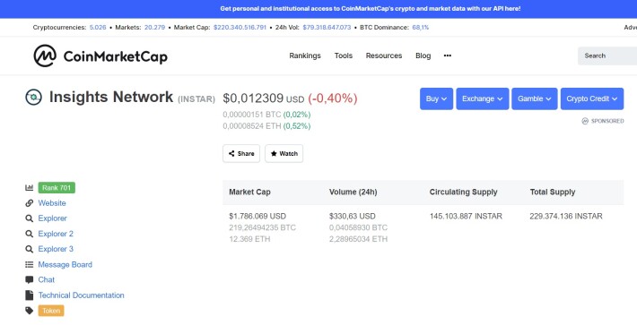Click the speech bubble icon beside Chat

point(30,279)
